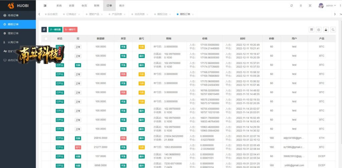Viewport: 342px width, 168px height.
Task: Close the 会员列表 tab
Action: pyautogui.click(x=147, y=14)
